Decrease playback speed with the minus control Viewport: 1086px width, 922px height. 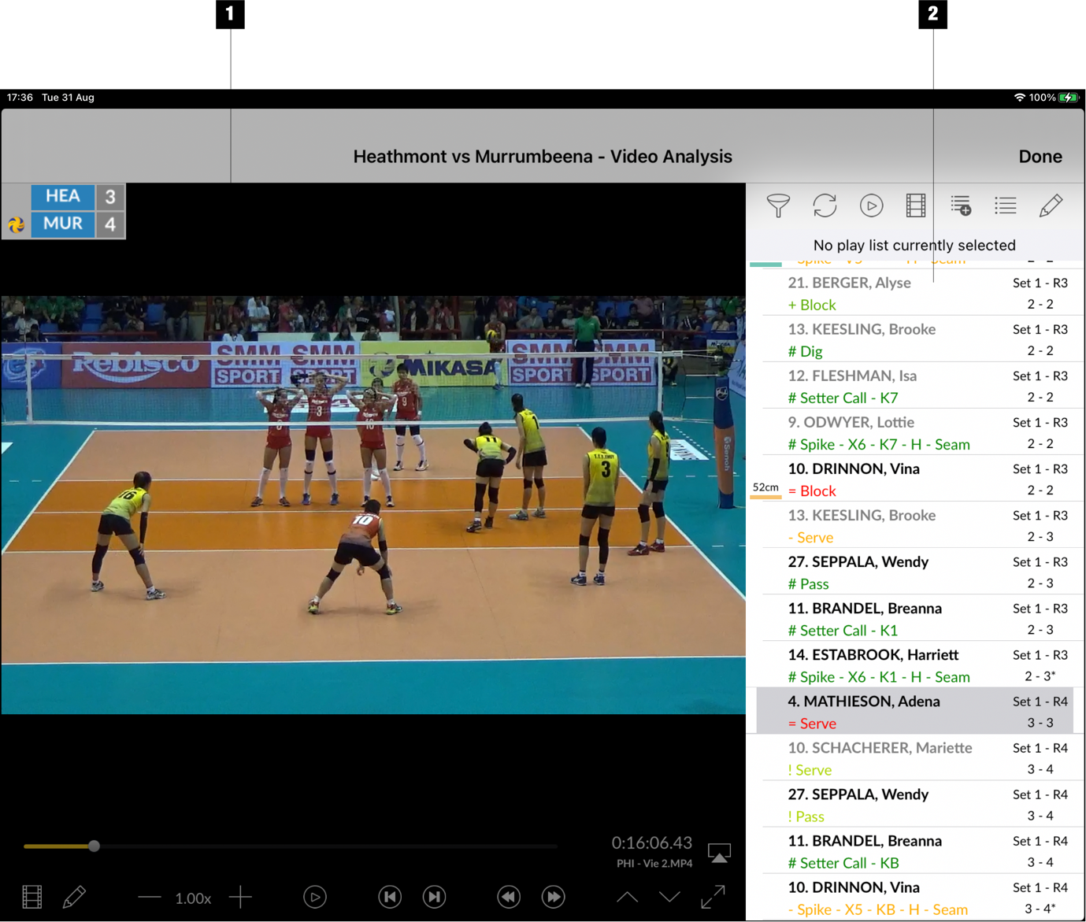[149, 897]
